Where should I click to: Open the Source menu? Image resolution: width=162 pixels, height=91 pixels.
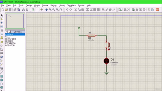coord(45,6)
